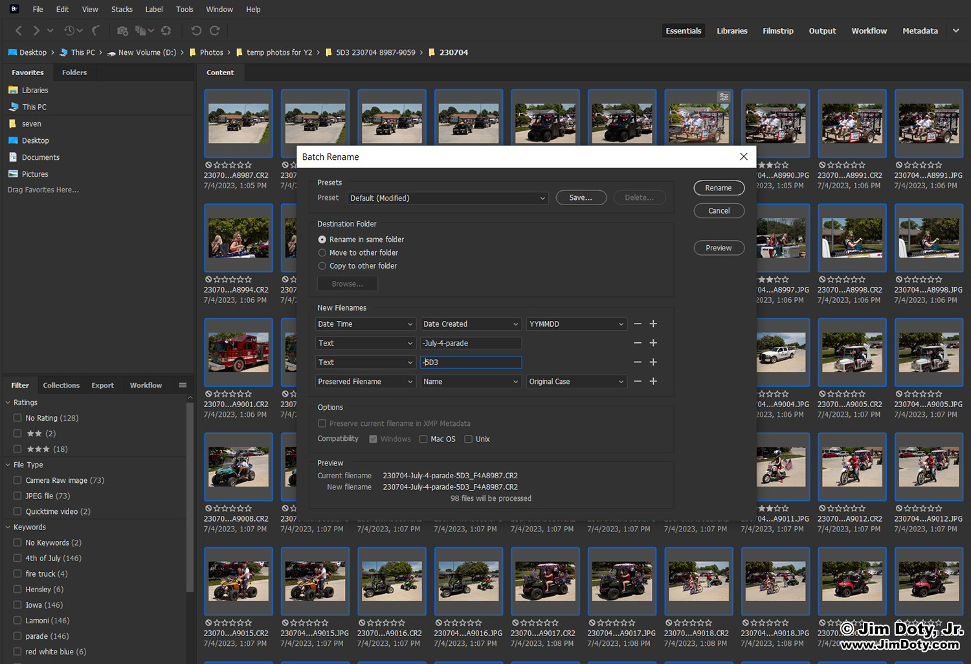971x664 pixels.
Task: Open the Preserved Filename dropdown
Action: pyautogui.click(x=365, y=381)
